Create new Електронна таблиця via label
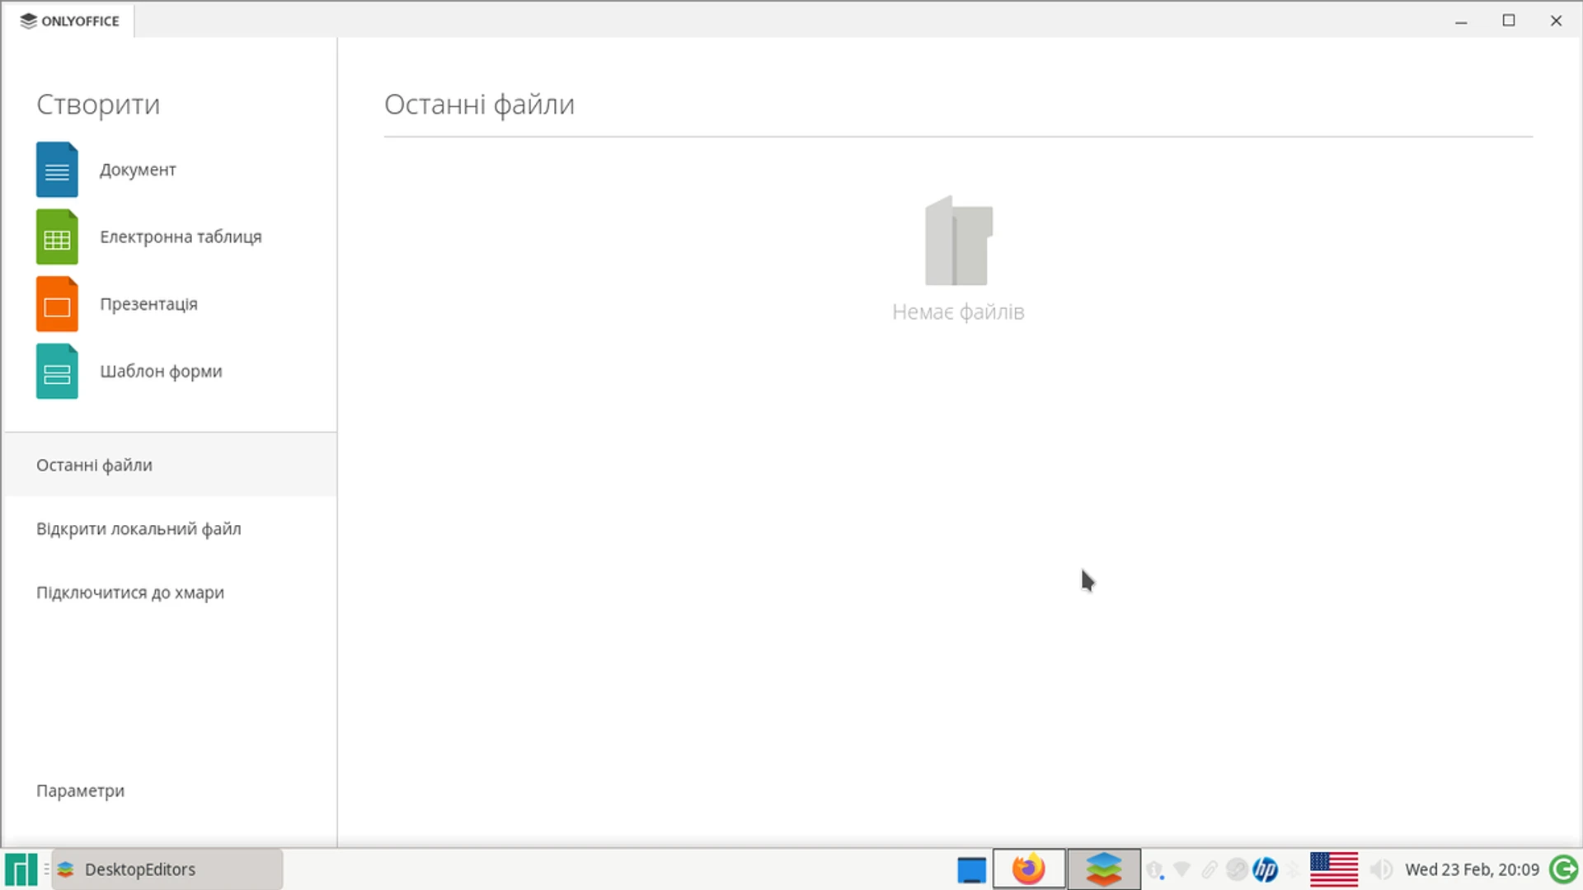The image size is (1583, 890). tap(181, 237)
